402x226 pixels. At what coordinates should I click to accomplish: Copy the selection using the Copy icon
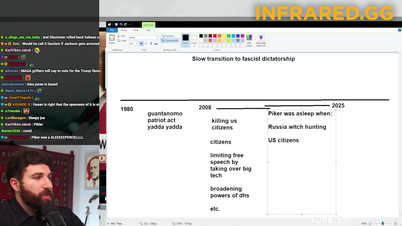pos(118,40)
